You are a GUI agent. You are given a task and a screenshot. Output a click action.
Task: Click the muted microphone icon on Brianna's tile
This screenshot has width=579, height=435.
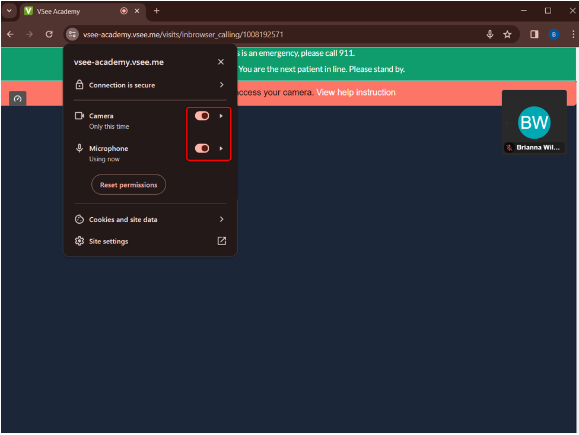[x=509, y=147]
